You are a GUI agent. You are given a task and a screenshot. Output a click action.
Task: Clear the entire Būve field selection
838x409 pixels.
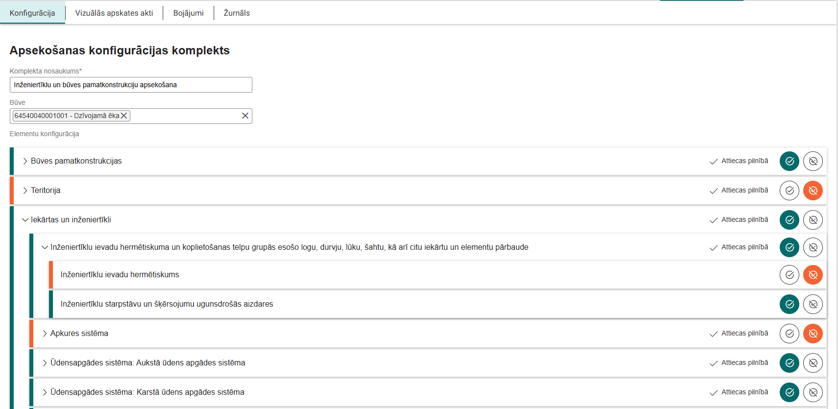tap(245, 116)
